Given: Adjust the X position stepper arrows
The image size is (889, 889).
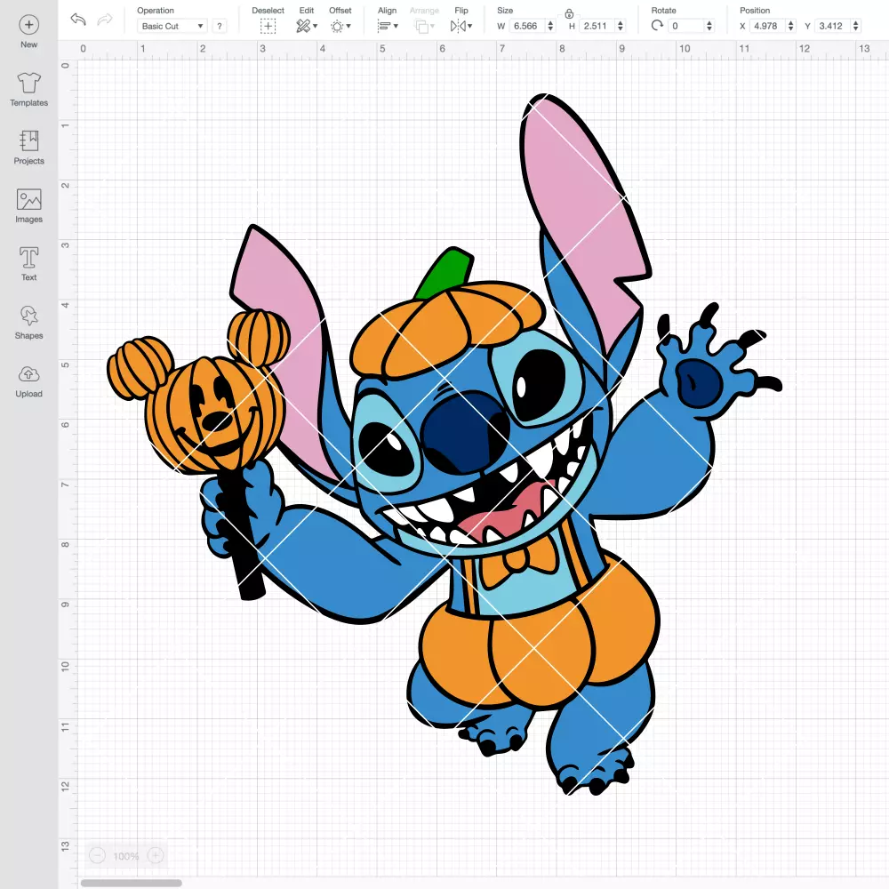Looking at the screenshot, I should tap(791, 26).
